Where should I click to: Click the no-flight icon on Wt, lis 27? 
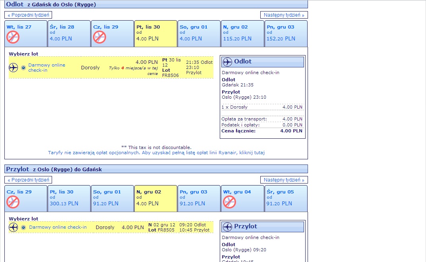(13, 37)
